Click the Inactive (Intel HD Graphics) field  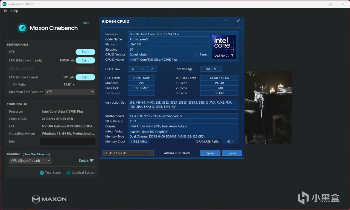183,132
